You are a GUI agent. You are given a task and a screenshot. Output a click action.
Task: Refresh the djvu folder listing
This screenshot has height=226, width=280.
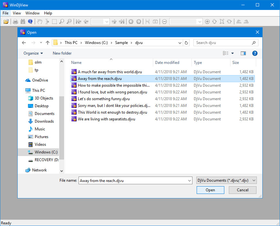[186, 43]
